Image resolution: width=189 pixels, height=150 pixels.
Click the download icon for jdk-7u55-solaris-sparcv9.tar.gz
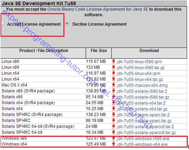[114, 132]
